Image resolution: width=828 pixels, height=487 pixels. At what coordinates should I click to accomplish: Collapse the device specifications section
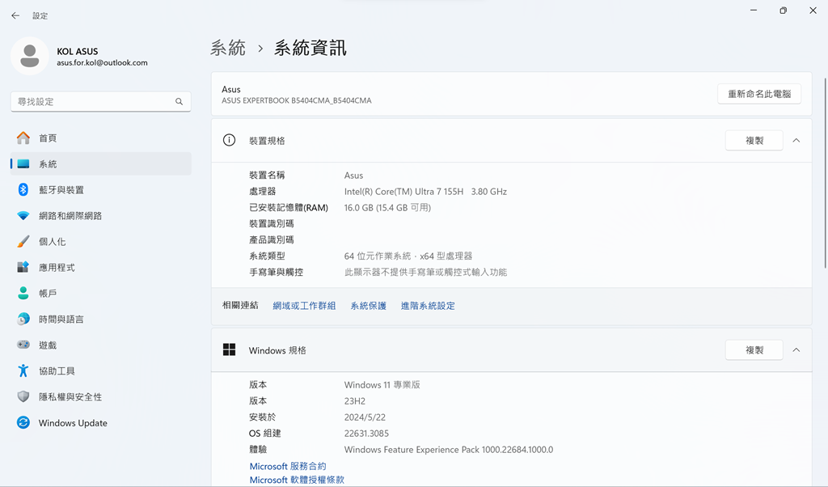796,141
